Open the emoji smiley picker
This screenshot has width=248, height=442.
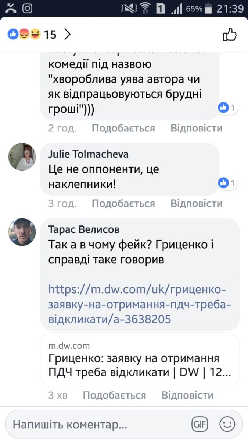tap(227, 425)
